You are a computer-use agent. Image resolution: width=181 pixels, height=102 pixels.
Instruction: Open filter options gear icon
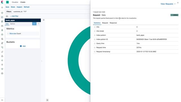click(x=7, y=16)
